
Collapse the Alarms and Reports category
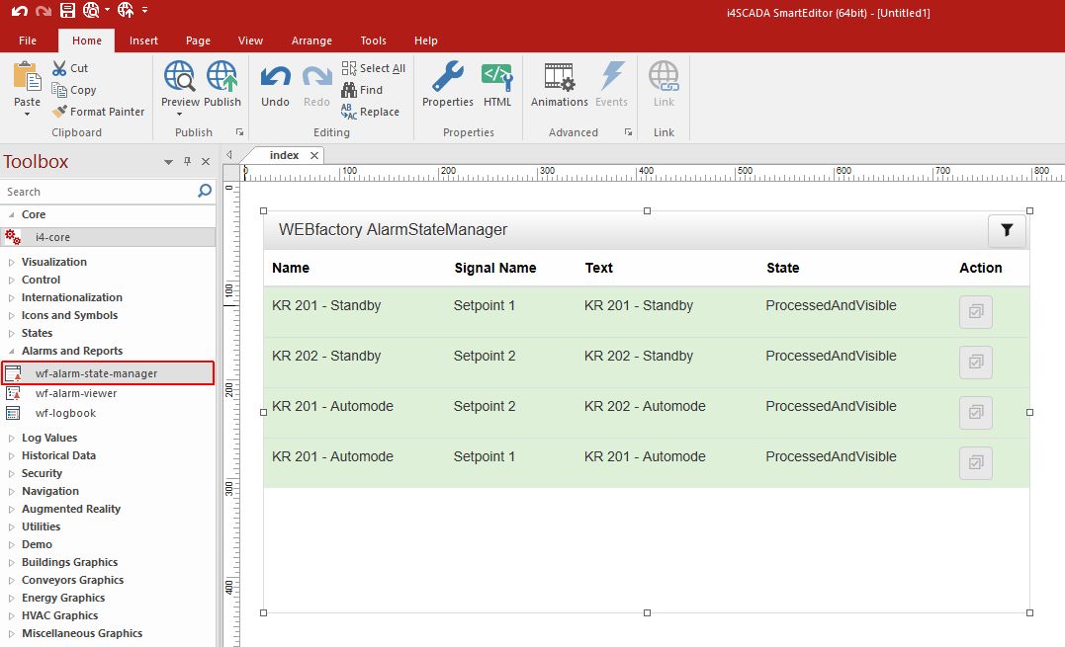[11, 351]
